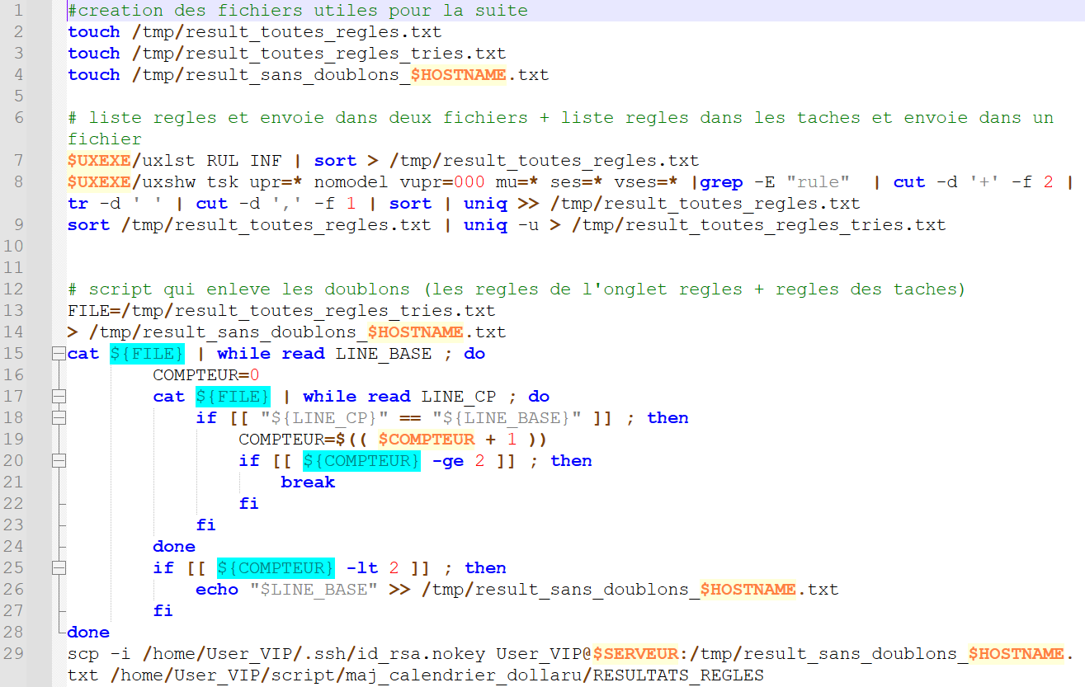This screenshot has height=687, width=1085.
Task: Click line number 1 in the margin
Action: tap(18, 11)
